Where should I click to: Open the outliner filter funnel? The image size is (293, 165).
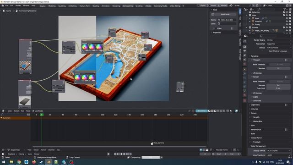[285, 9]
